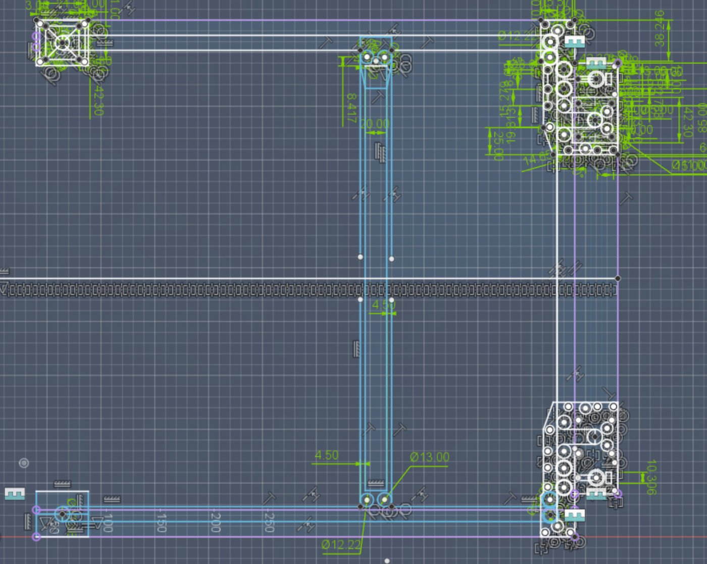Click the concentric circle icon above the bottom-left square
The image size is (707, 564).
point(24,463)
